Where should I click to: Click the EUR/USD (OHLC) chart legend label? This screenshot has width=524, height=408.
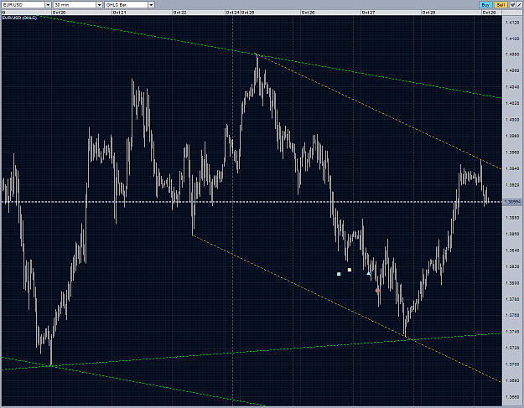pos(19,18)
